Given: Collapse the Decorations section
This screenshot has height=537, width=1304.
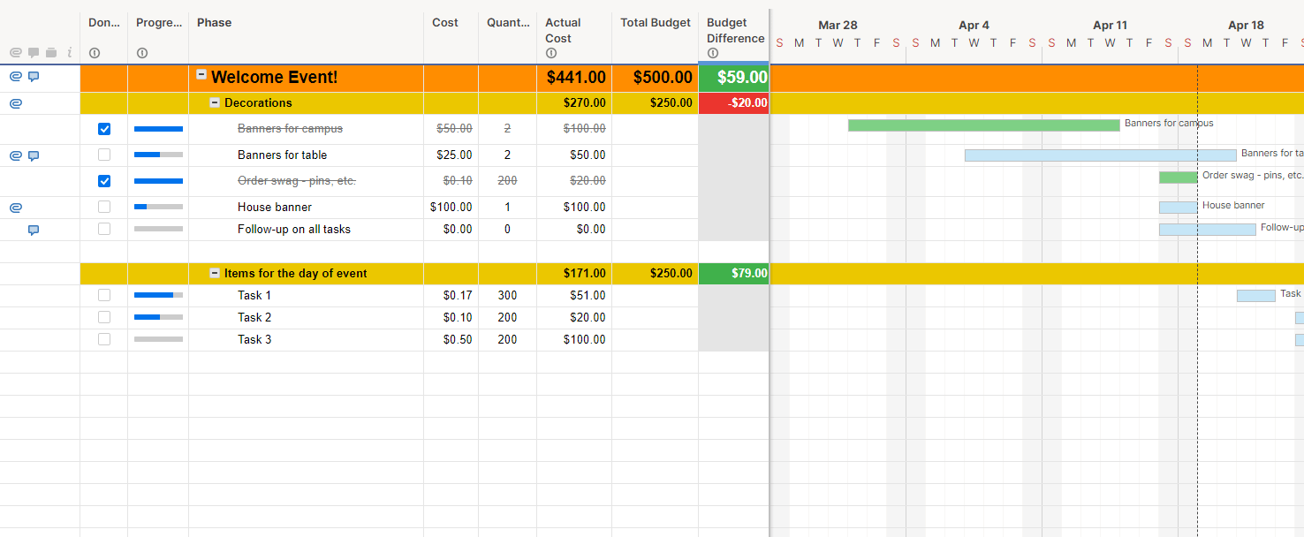Looking at the screenshot, I should pos(215,102).
